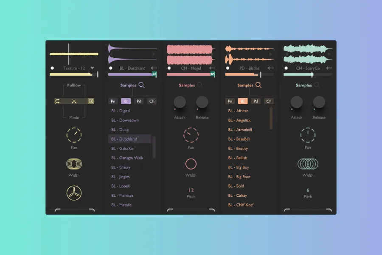The height and width of the screenshot is (255, 382).
Task: Click the yellow Width rings icon
Action: click(74, 164)
